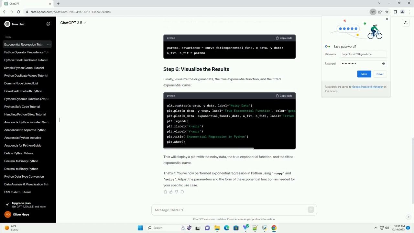Image resolution: width=414 pixels, height=233 pixels.
Task: Open the Chrome tab search dropdown arrow
Action: [379, 3]
